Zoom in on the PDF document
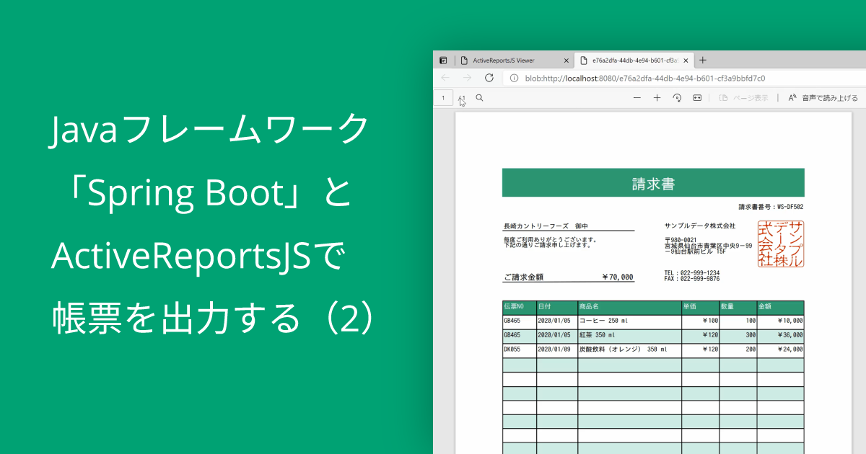Image resolution: width=866 pixels, height=454 pixels. point(657,97)
